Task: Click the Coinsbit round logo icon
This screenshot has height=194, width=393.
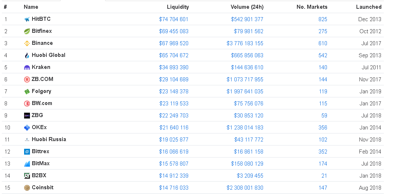Action: coord(27,188)
